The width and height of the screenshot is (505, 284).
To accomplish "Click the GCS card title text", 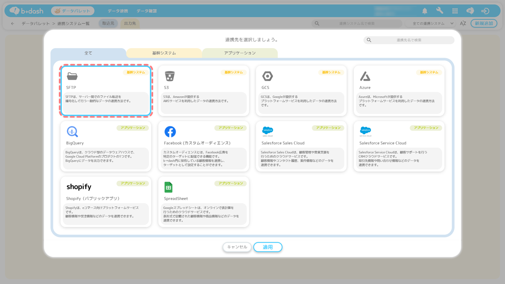I will click(265, 88).
